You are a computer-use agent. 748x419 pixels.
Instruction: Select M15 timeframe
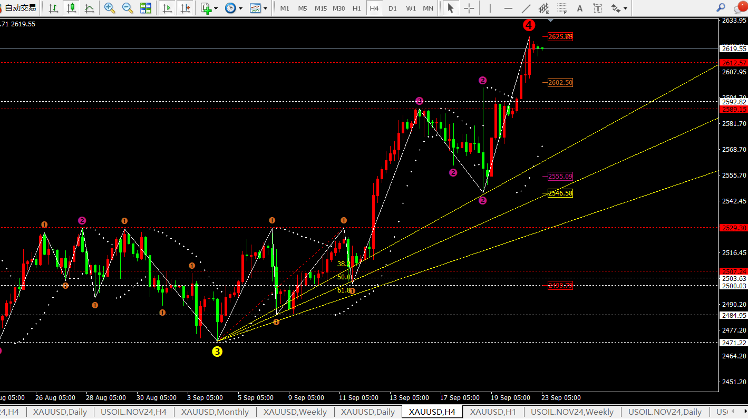(320, 8)
